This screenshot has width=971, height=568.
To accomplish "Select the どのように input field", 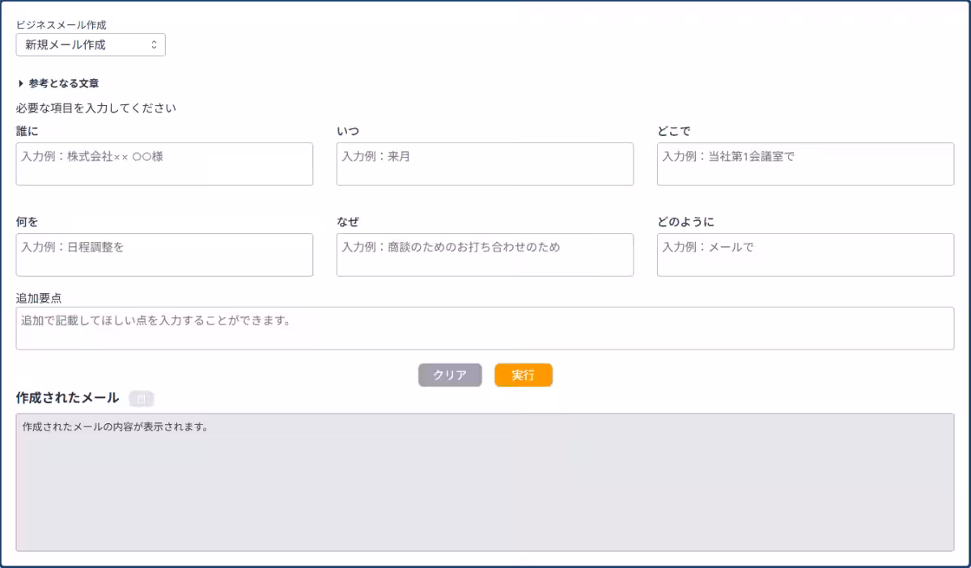I will pyautogui.click(x=805, y=255).
